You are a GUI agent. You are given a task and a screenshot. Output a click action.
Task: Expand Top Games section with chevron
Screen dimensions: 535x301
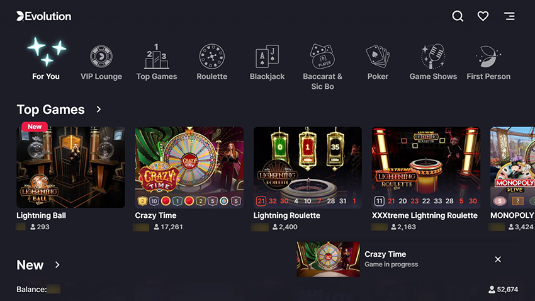coord(99,109)
